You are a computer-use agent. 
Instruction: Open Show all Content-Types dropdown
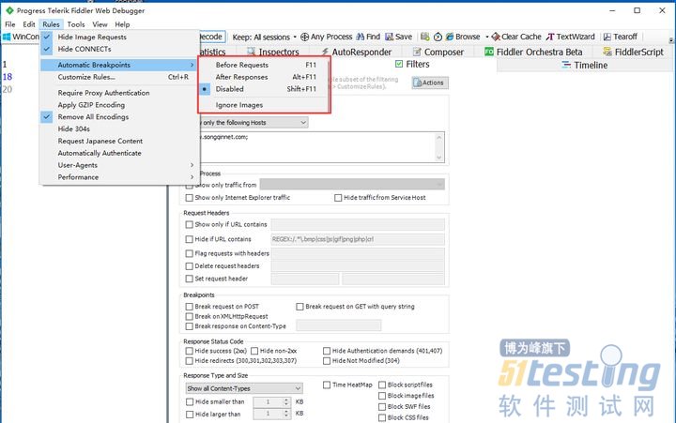pyautogui.click(x=244, y=388)
